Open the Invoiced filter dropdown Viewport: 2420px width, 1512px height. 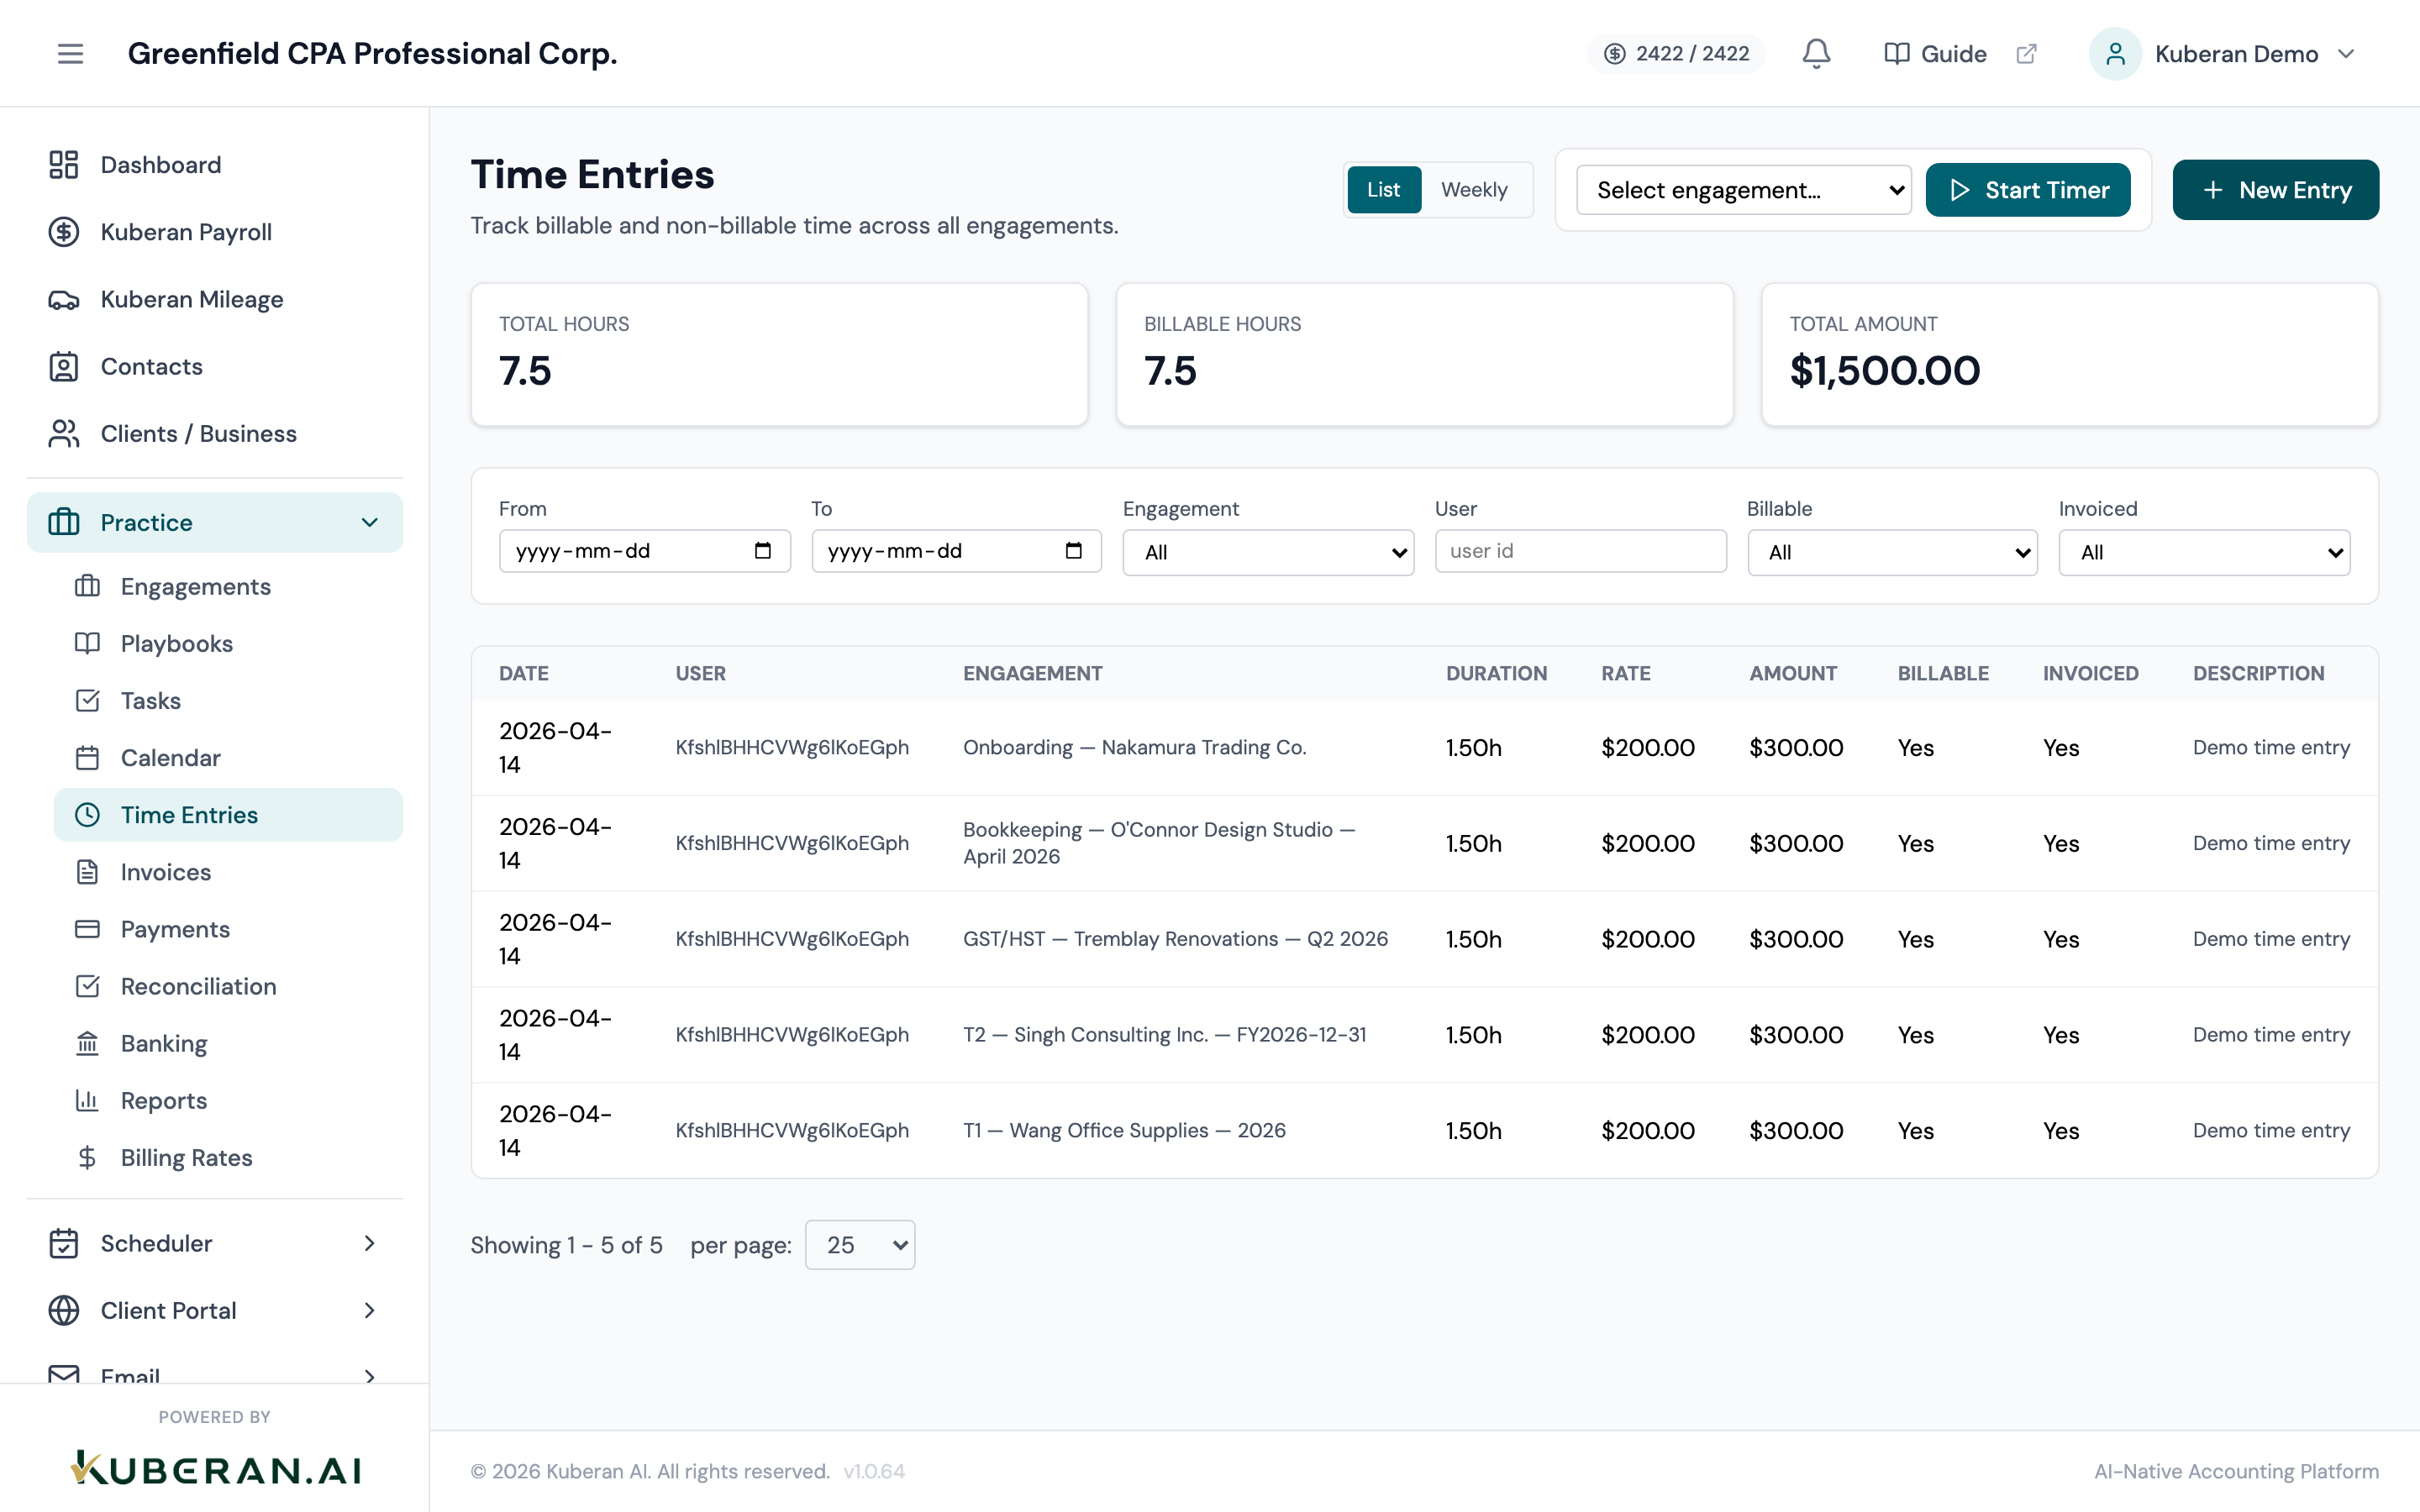(2204, 552)
